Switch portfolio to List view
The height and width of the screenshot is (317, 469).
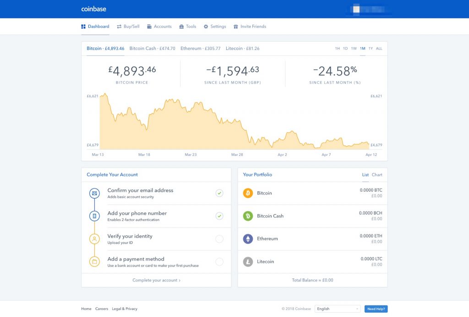365,175
